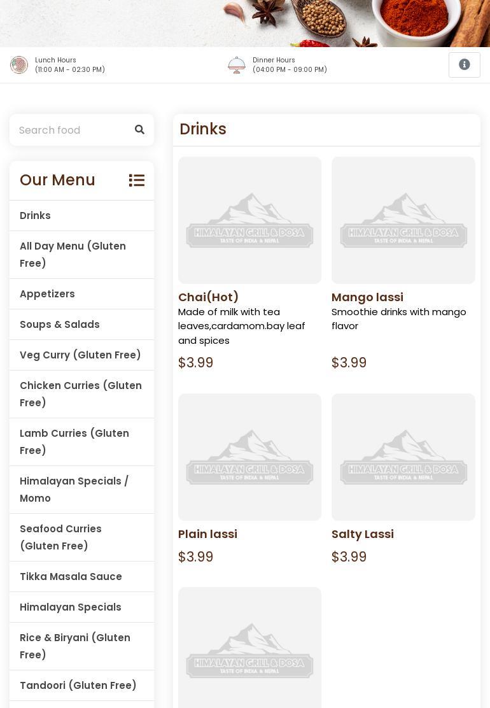This screenshot has height=708, width=490.
Task: Open the restaurant info icon button
Action: [465, 64]
